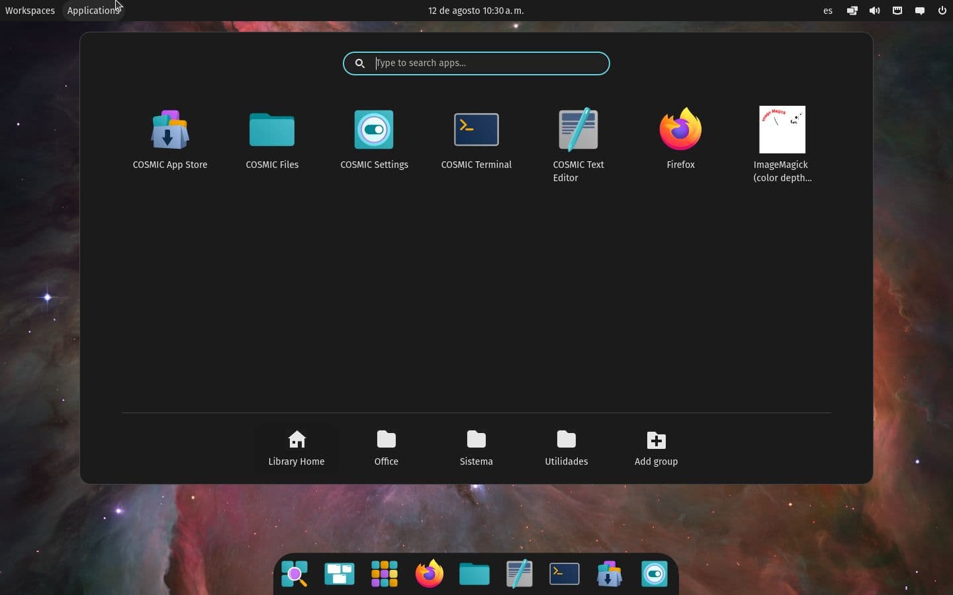Open the date and time applet
The image size is (953, 595).
476,11
